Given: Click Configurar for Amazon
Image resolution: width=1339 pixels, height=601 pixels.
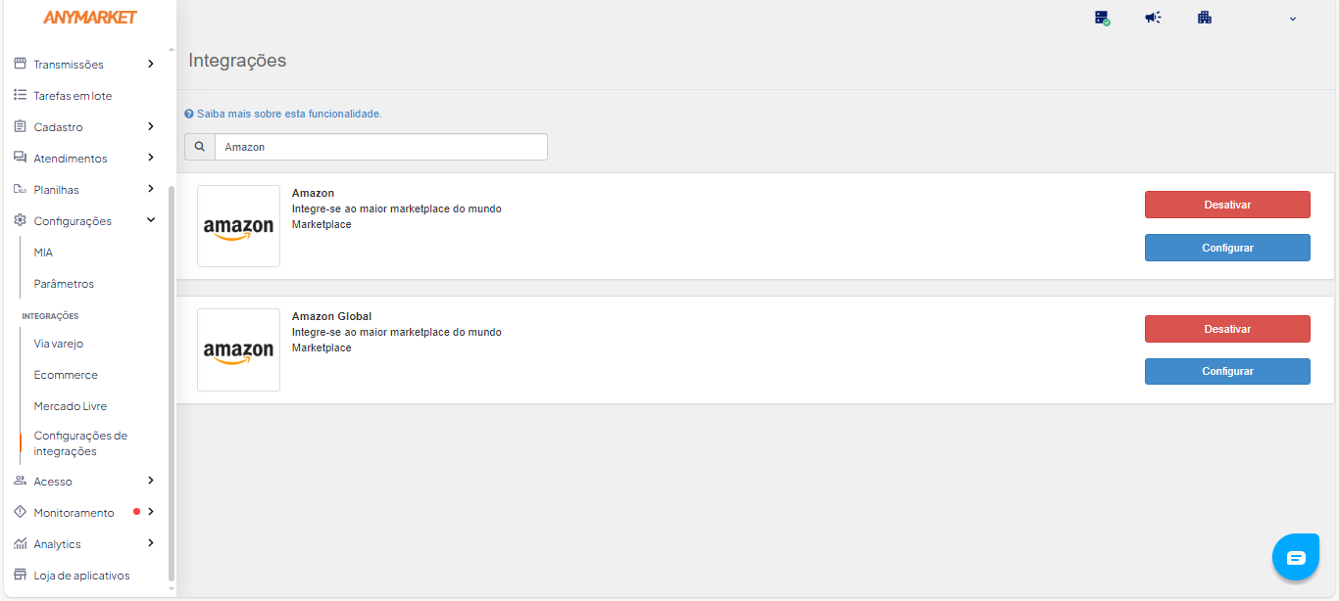Looking at the screenshot, I should point(1227,248).
